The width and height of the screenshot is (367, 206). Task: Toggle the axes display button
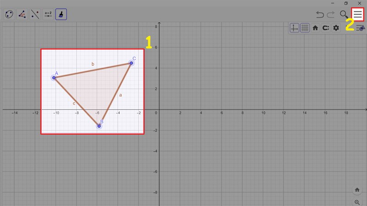[x=294, y=28]
